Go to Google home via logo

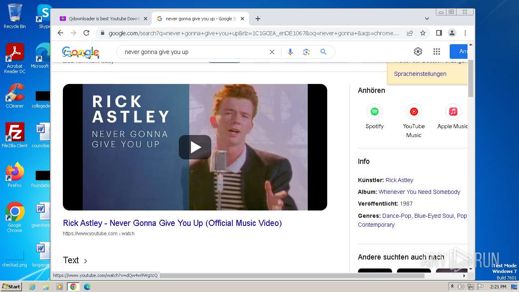81,52
